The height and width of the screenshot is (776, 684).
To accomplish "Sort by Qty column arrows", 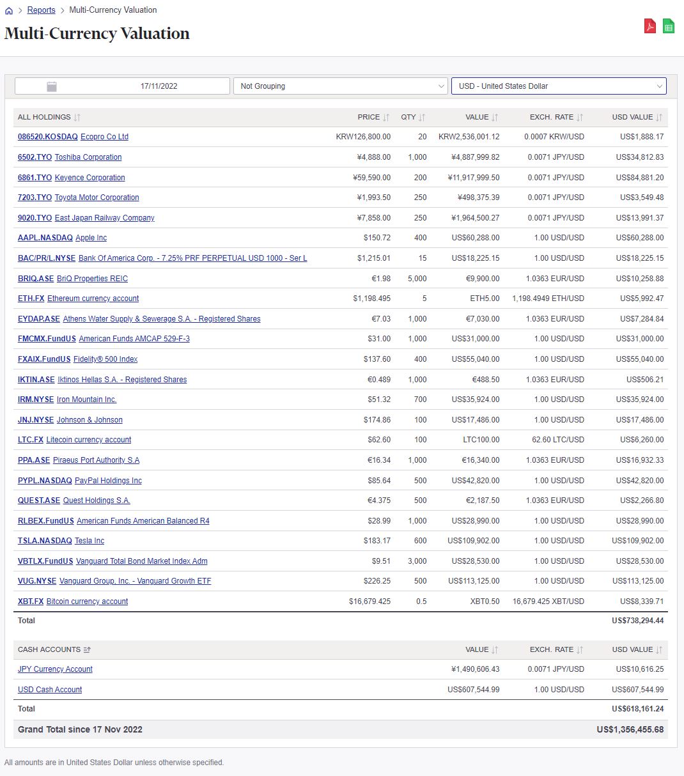I will pyautogui.click(x=422, y=118).
